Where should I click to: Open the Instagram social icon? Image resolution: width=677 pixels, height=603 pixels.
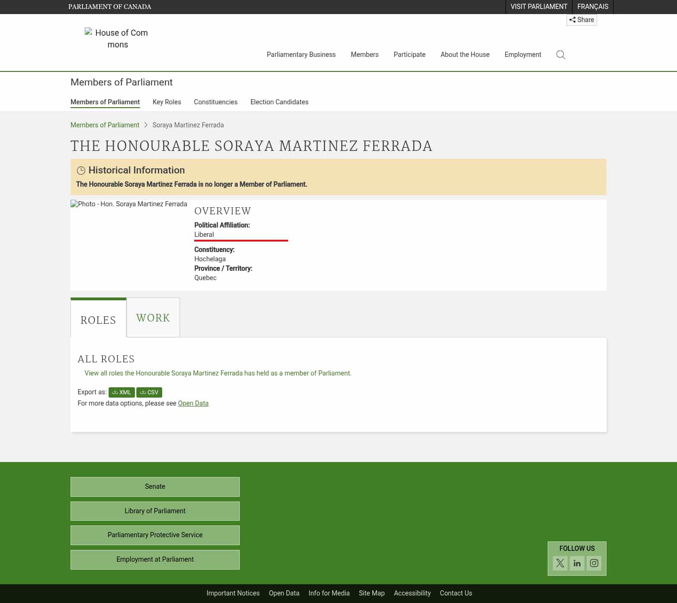594,563
